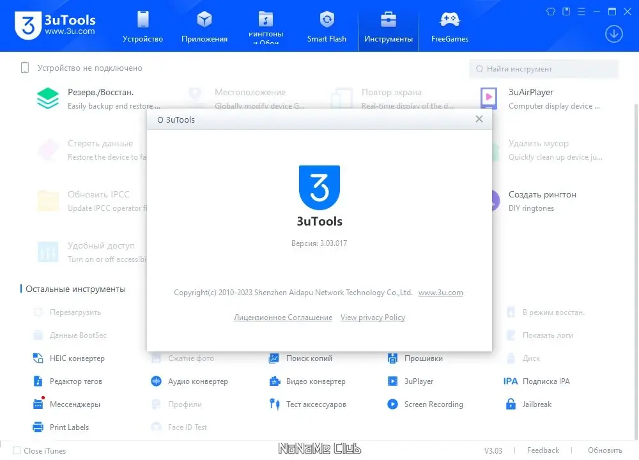Switch to the Приложения tab
639x460 pixels.
204,27
